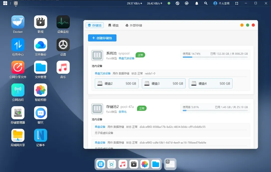The image size is (271, 172).
Task: Open the 个人空间 user menu
Action: coord(221,3)
